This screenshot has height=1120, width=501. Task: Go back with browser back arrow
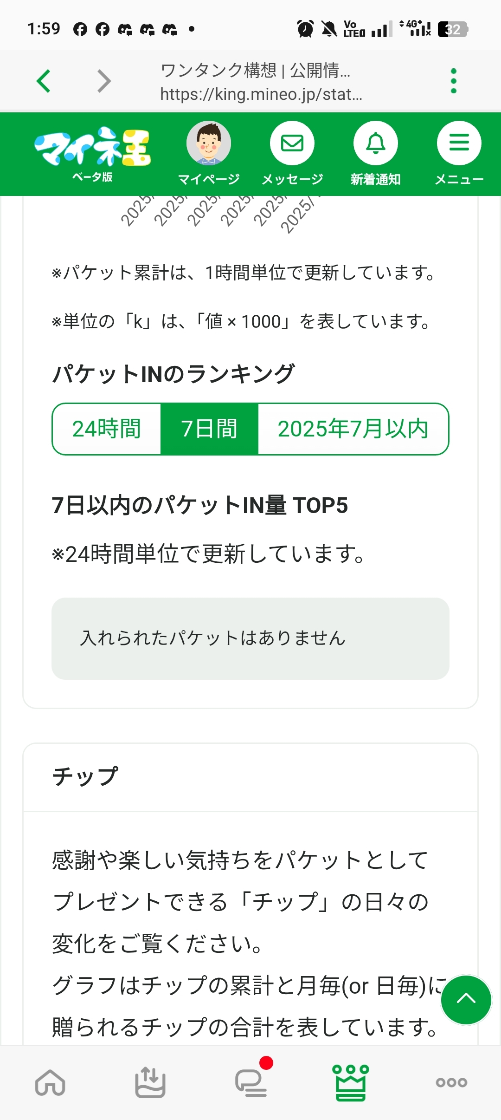click(44, 81)
